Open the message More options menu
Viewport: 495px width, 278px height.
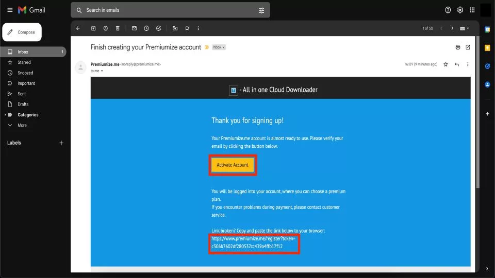pos(468,64)
